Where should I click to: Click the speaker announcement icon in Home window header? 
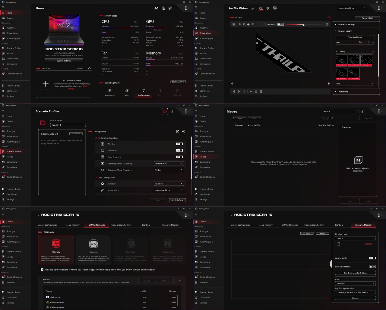click(x=170, y=8)
